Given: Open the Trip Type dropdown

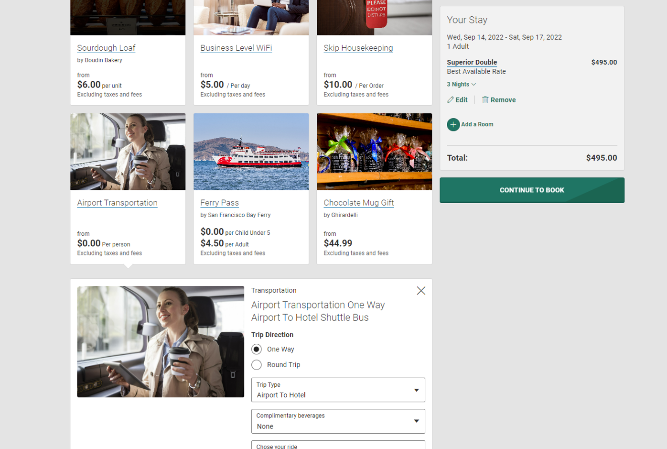Looking at the screenshot, I should click(x=338, y=390).
